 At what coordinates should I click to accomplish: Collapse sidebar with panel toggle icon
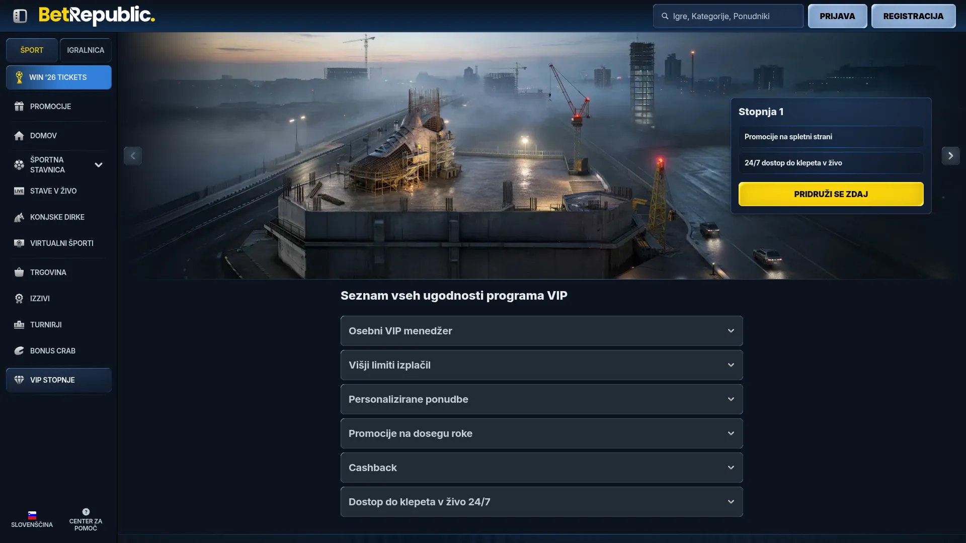coord(20,16)
